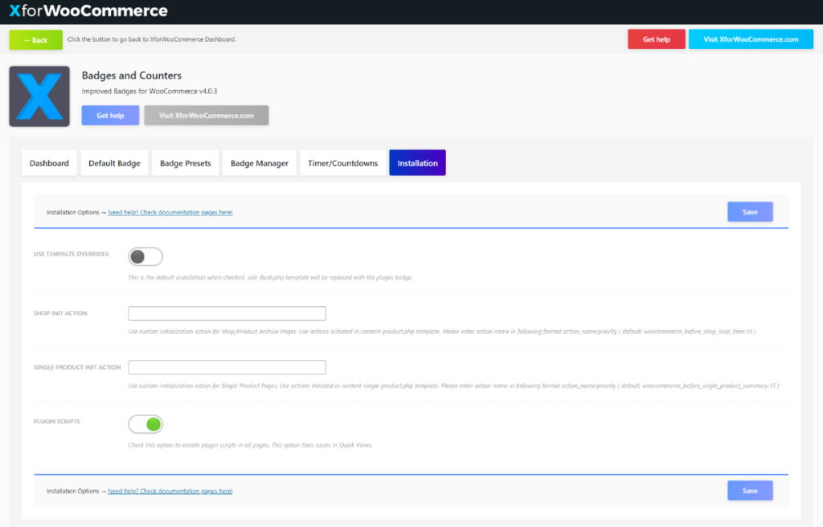823x527 pixels.
Task: Click the sale-flash.php template description text
Action: pyautogui.click(x=270, y=278)
